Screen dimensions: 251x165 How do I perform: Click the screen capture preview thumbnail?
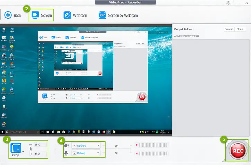(86, 80)
